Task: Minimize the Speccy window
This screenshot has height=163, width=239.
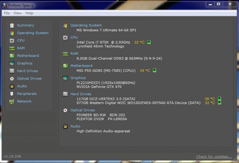Action: [210, 4]
